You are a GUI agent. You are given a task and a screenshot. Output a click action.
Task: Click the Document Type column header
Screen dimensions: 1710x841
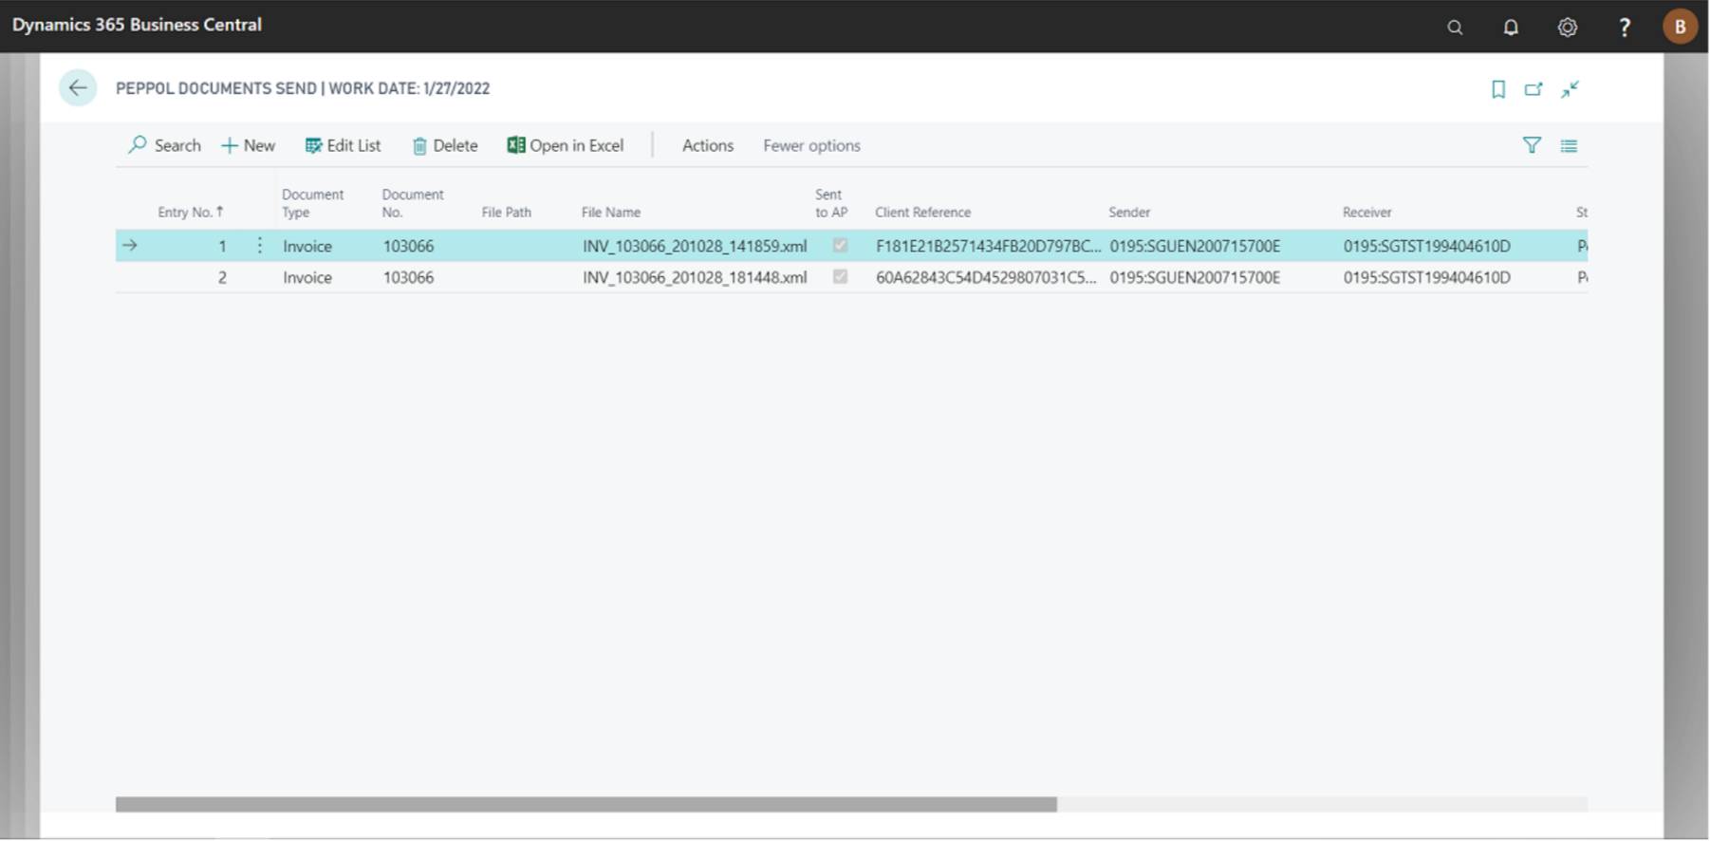(x=312, y=203)
